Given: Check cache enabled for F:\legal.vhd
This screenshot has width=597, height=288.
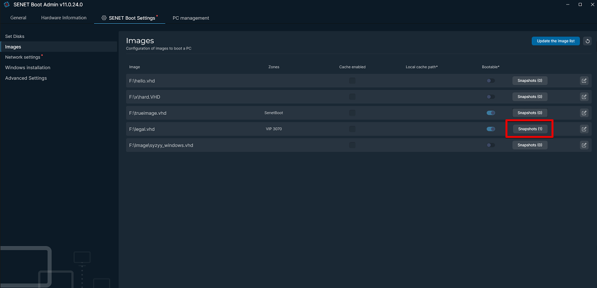Looking at the screenshot, I should click(352, 129).
